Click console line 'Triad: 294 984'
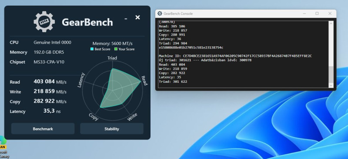 173,43
